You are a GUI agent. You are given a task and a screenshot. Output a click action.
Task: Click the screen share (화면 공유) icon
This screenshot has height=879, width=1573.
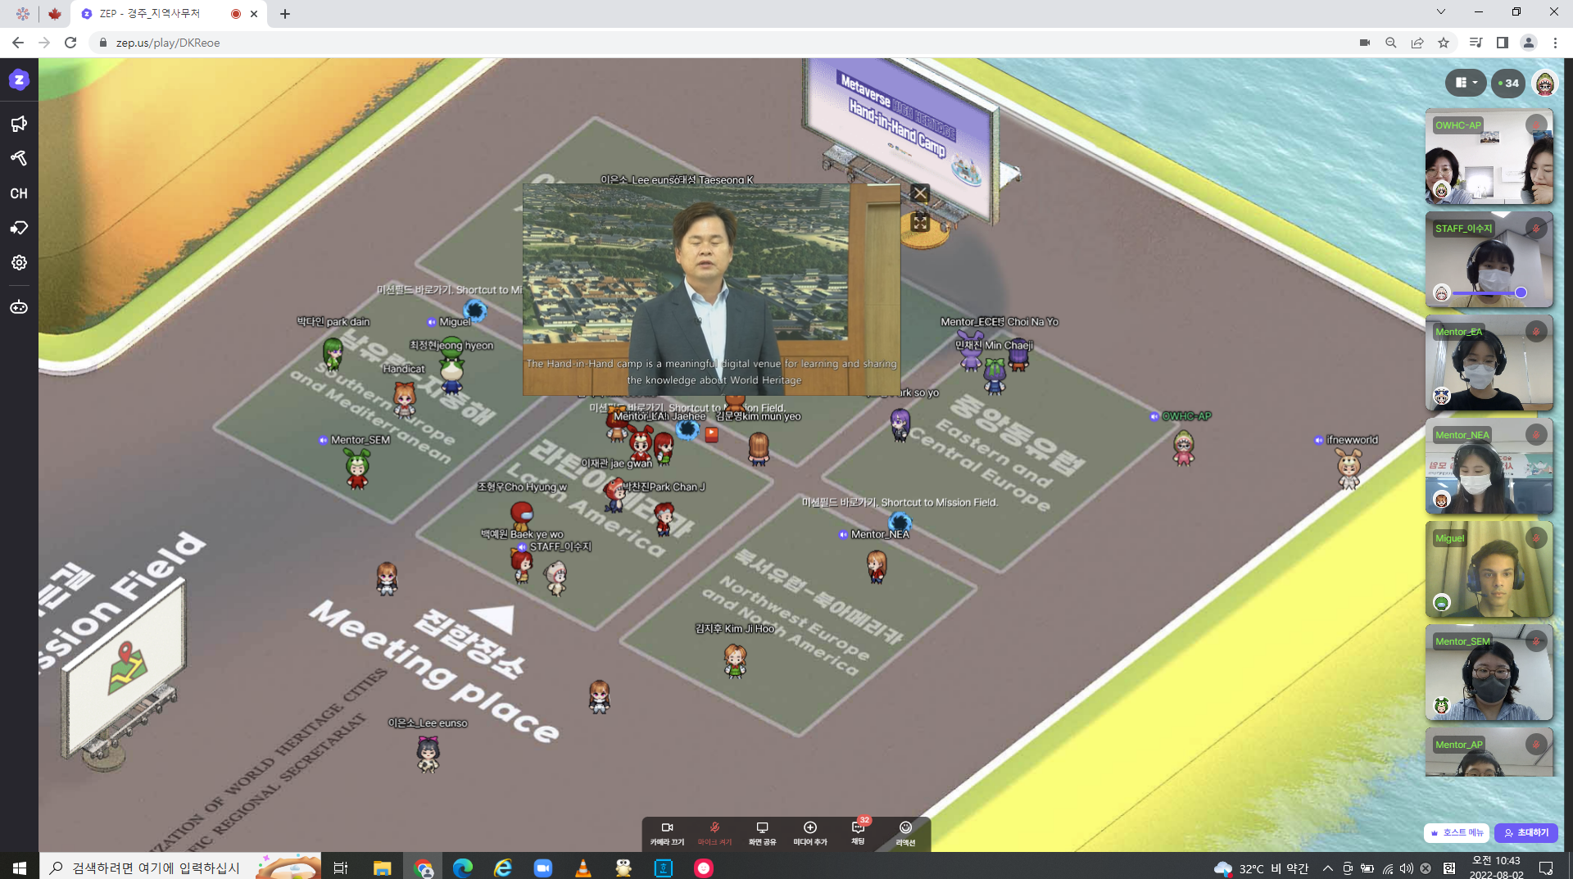pos(762,832)
